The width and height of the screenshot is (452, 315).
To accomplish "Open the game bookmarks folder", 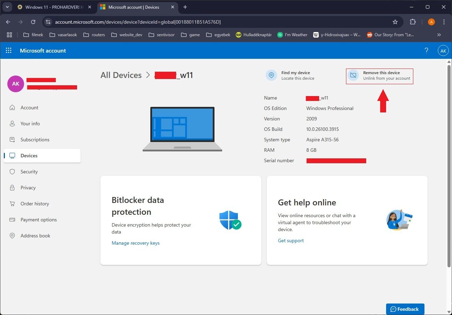I will point(190,35).
